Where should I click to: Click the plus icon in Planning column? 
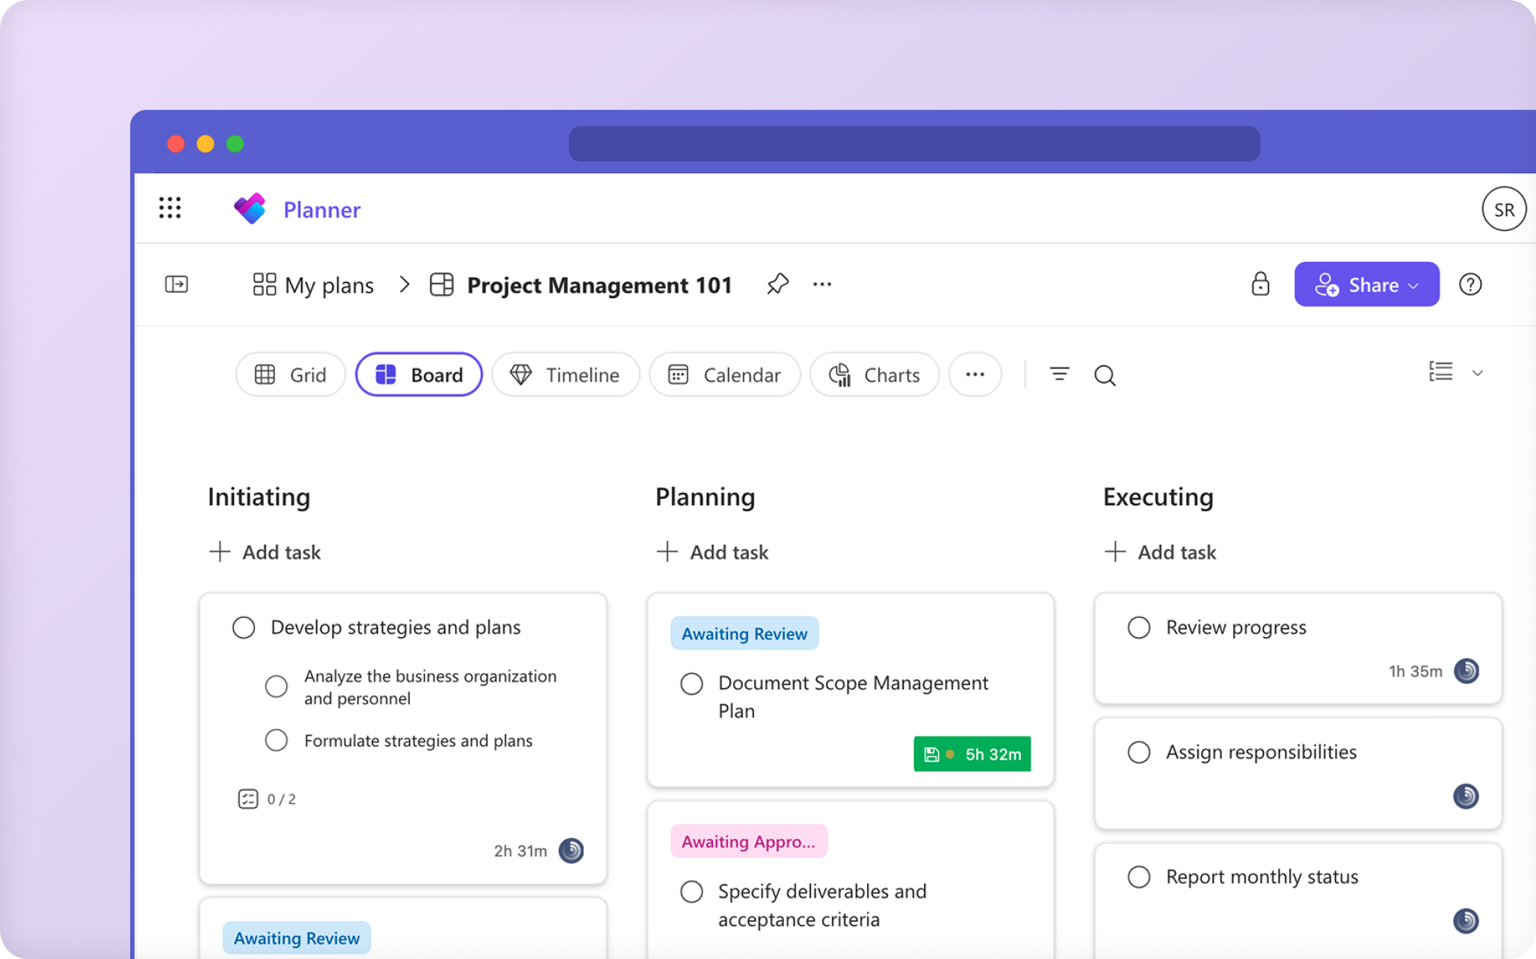coord(667,552)
